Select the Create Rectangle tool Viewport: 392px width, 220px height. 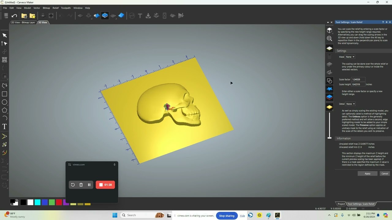[5, 94]
